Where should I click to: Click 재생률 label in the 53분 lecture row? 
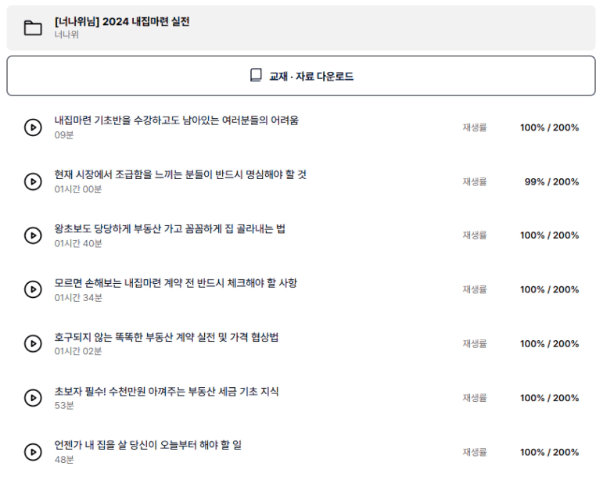point(475,398)
